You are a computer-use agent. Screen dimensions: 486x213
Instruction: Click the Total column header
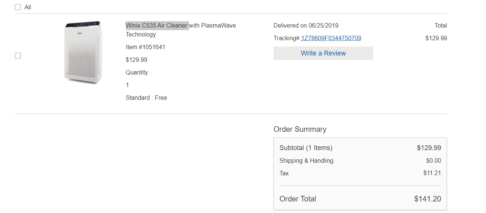point(441,26)
